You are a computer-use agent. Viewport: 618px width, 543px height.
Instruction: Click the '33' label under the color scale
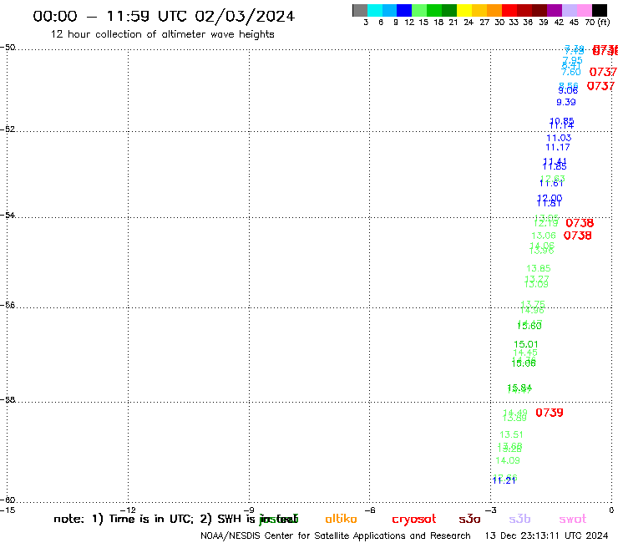514,22
